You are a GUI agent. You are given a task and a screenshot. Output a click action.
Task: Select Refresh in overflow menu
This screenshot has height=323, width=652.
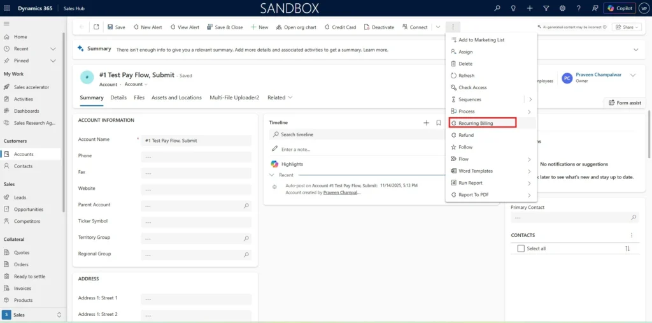[x=491, y=76]
